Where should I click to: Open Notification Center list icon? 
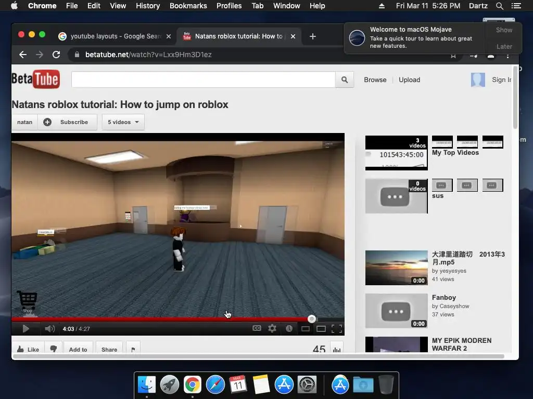[x=516, y=6]
